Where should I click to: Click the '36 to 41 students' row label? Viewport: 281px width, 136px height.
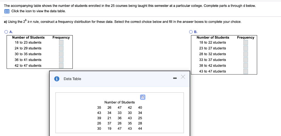28,60
